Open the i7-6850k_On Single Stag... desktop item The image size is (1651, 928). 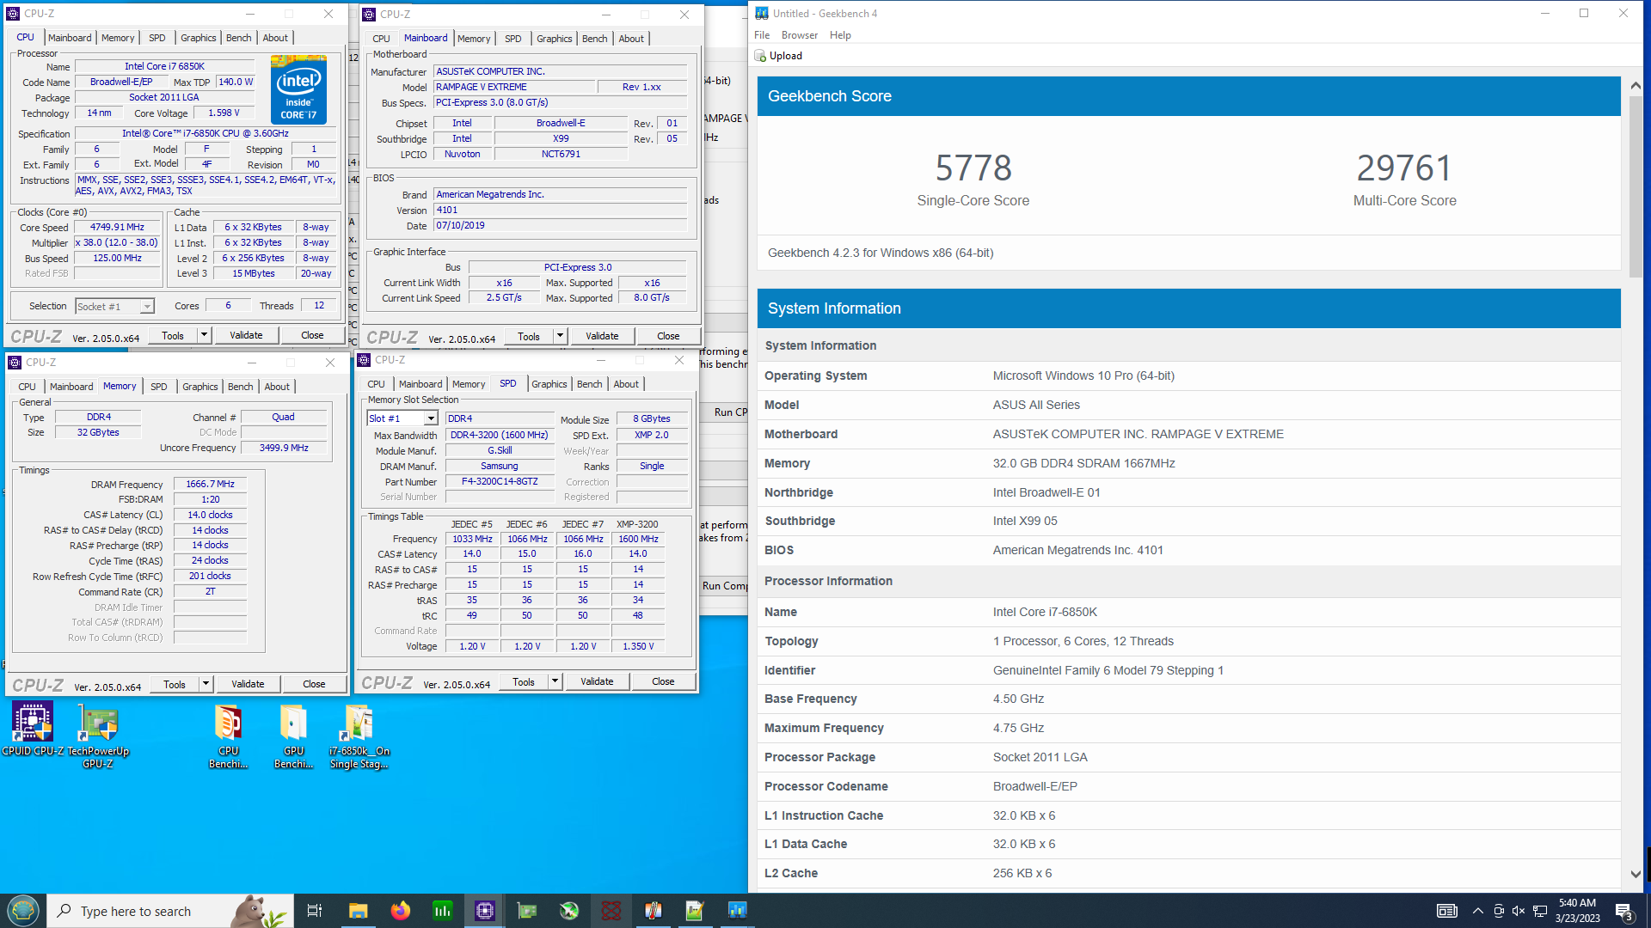[359, 736]
